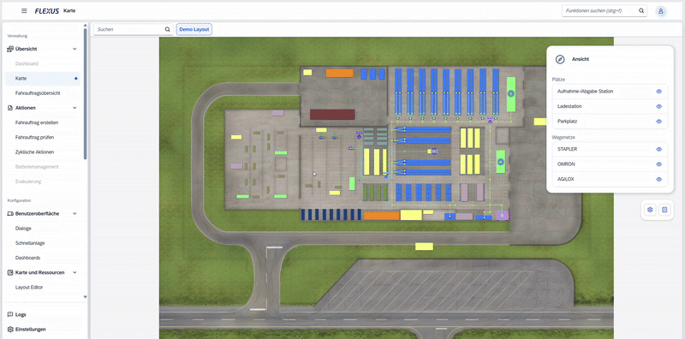Open Logs in the sidebar
The width and height of the screenshot is (685, 339).
coord(21,314)
